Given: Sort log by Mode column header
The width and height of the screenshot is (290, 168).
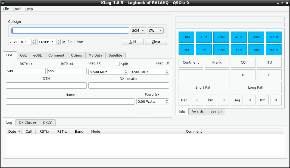Looking at the screenshot, I should [95, 131].
